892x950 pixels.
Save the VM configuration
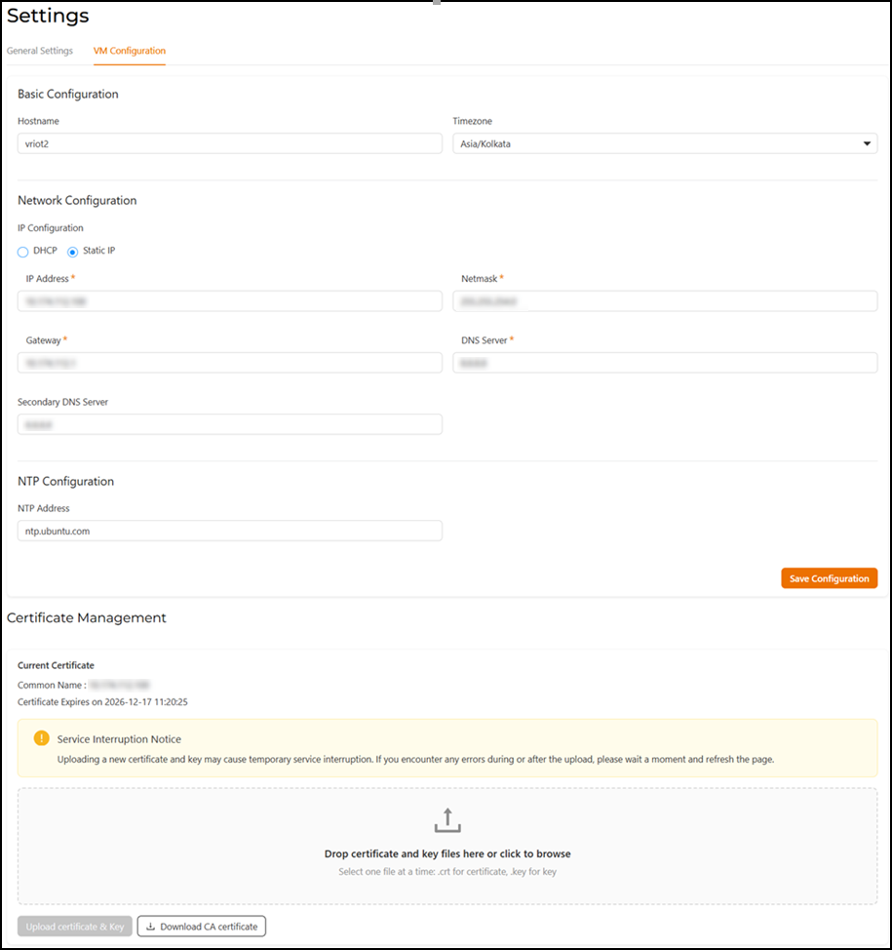(829, 578)
